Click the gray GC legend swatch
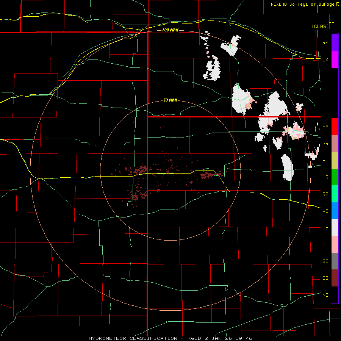This screenshot has height=341, width=341. 335,261
